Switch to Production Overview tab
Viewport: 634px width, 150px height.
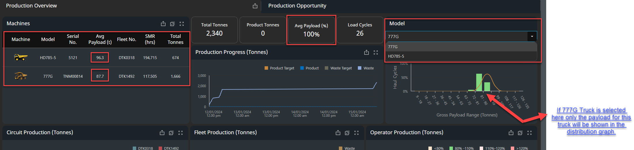pos(31,6)
